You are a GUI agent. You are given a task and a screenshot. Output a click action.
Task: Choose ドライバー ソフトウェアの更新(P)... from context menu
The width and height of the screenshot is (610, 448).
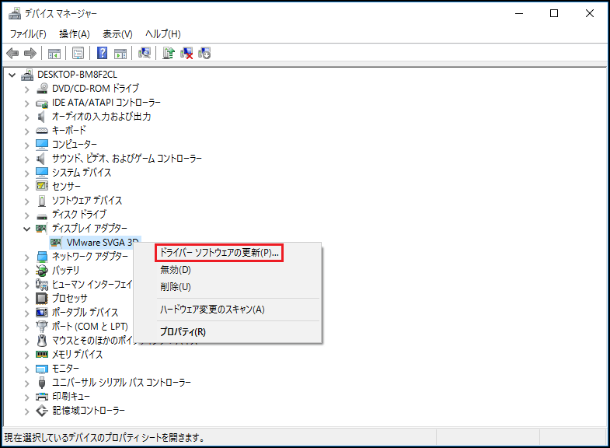[x=219, y=253]
